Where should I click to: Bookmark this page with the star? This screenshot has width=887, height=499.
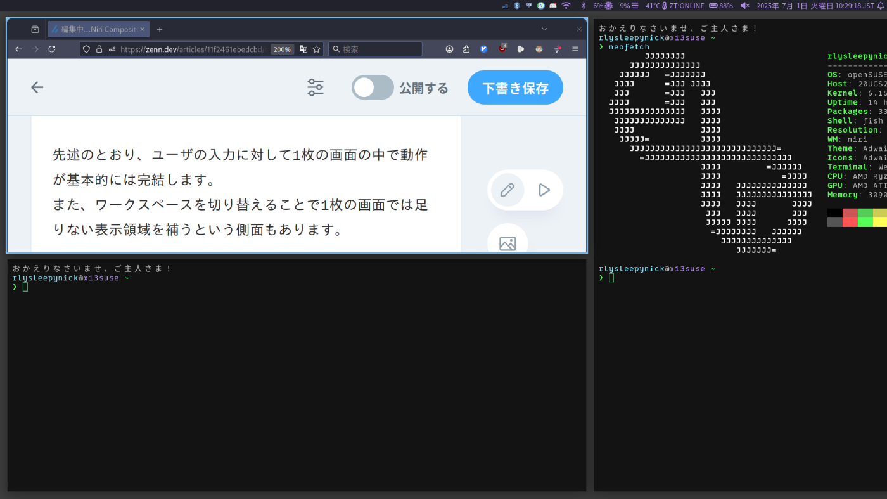click(316, 49)
